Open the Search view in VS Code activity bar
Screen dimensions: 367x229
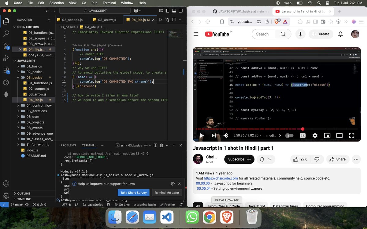(6, 34)
